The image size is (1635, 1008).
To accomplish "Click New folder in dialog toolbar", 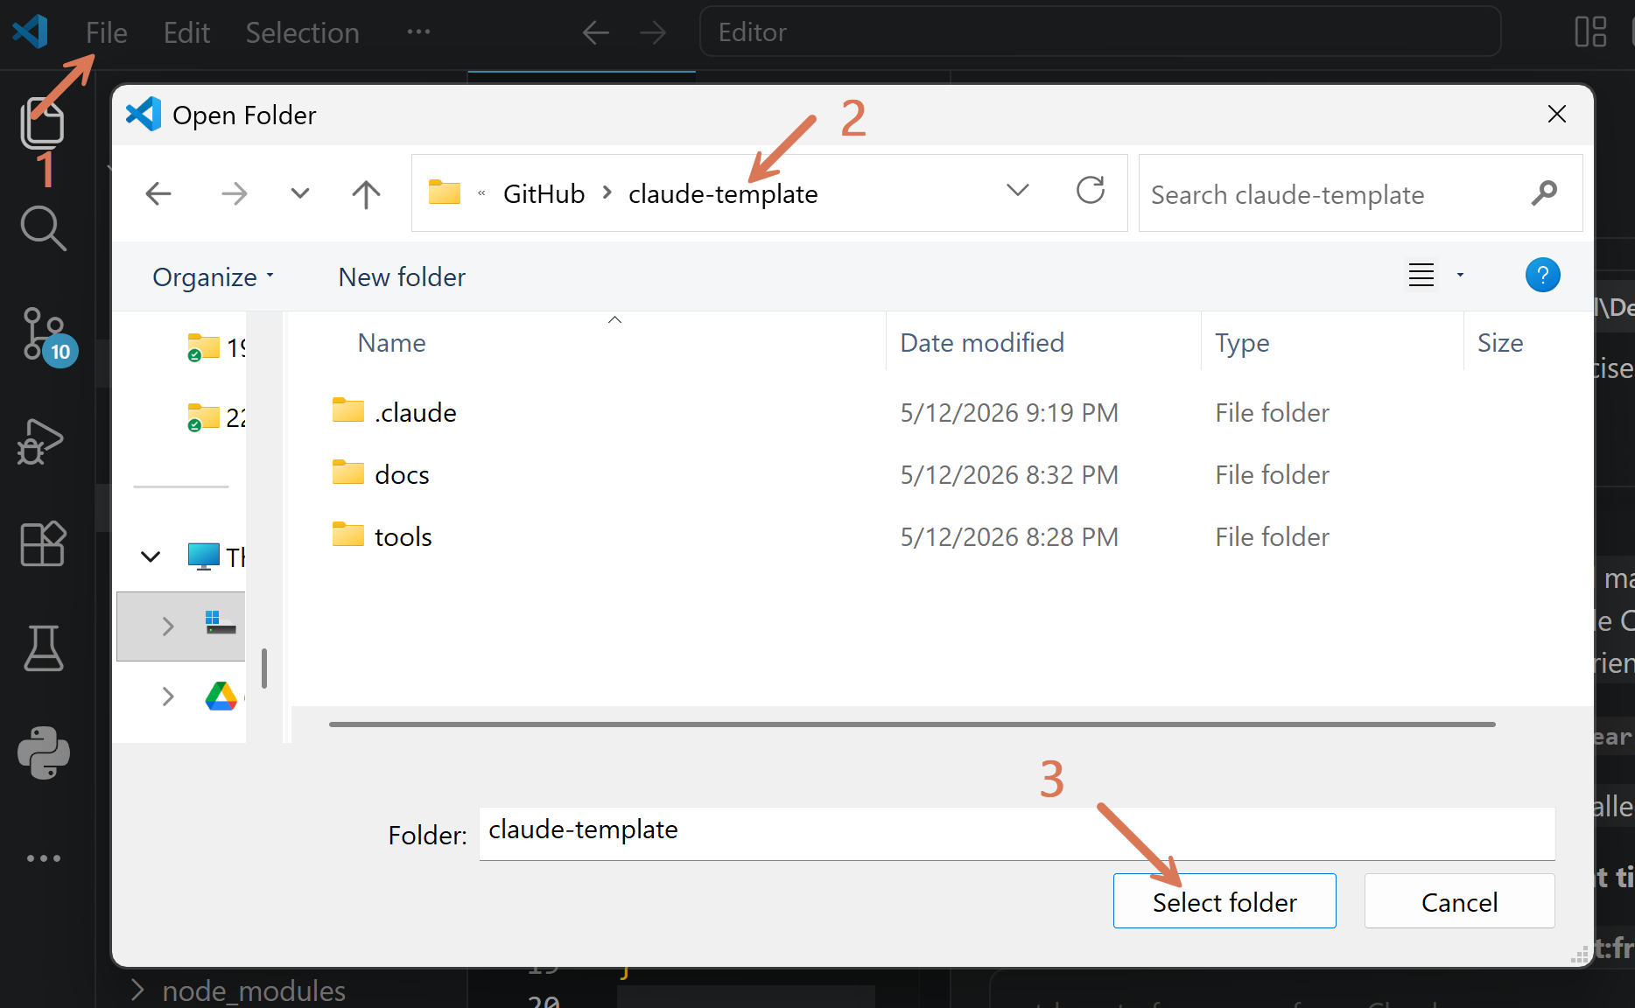I will pyautogui.click(x=402, y=277).
